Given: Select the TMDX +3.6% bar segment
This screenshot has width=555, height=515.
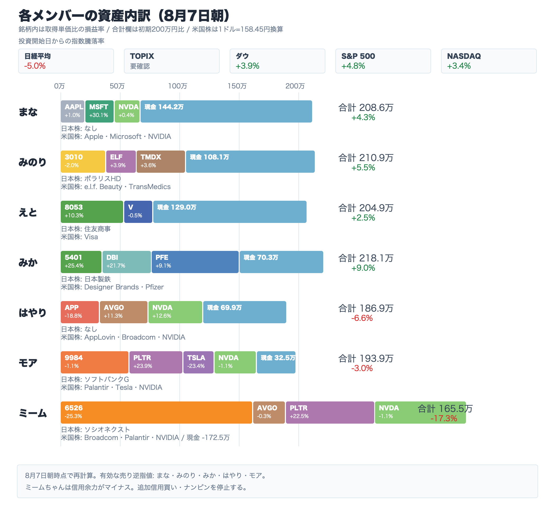Looking at the screenshot, I should coord(161,162).
